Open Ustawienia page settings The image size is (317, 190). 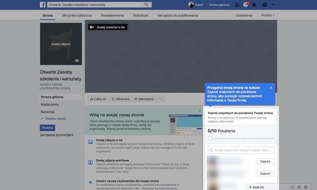tap(244, 15)
